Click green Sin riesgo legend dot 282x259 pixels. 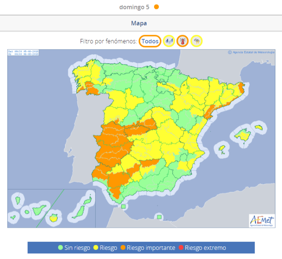pyautogui.click(x=60, y=248)
